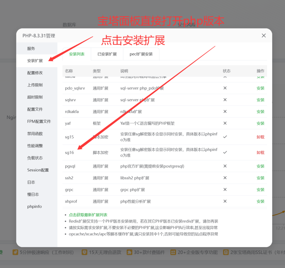Uninstall the sg16 extension
Image resolution: width=285 pixels, height=268 pixels.
261,153
